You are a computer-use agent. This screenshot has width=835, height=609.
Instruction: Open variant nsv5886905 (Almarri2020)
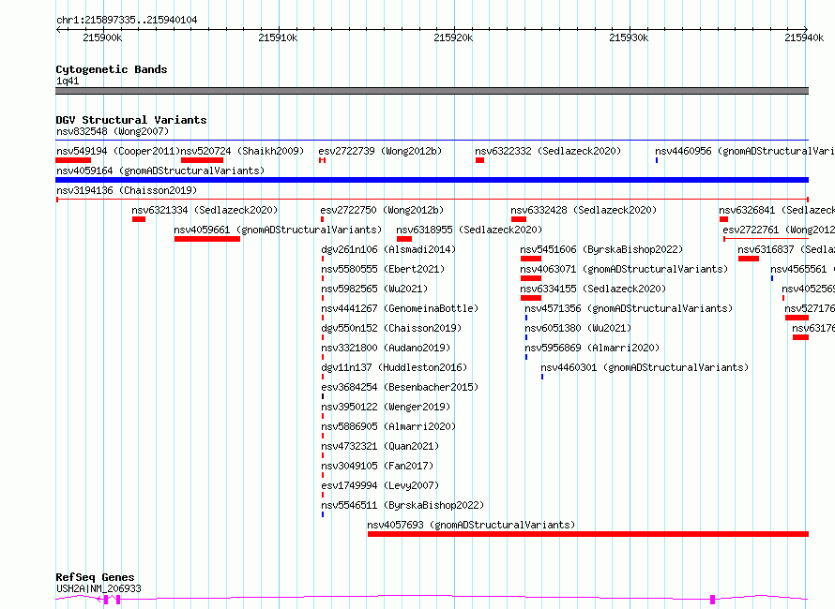(x=388, y=426)
